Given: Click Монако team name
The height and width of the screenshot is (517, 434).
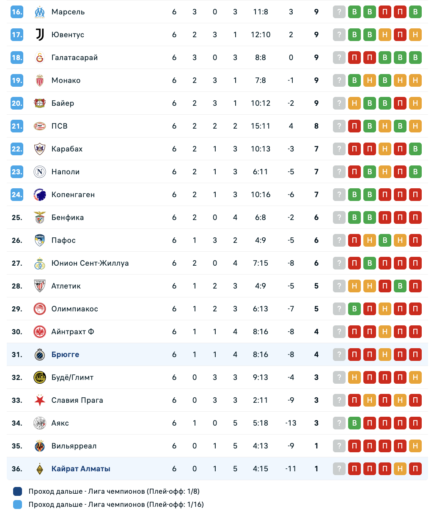Looking at the screenshot, I should click(66, 80).
